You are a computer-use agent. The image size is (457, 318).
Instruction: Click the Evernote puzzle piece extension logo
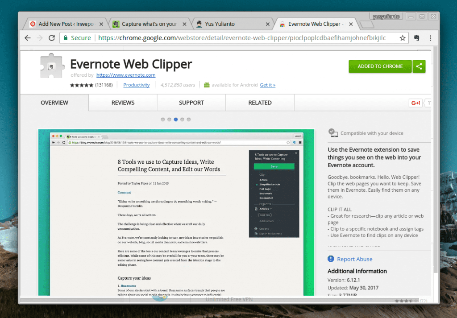pos(52,66)
